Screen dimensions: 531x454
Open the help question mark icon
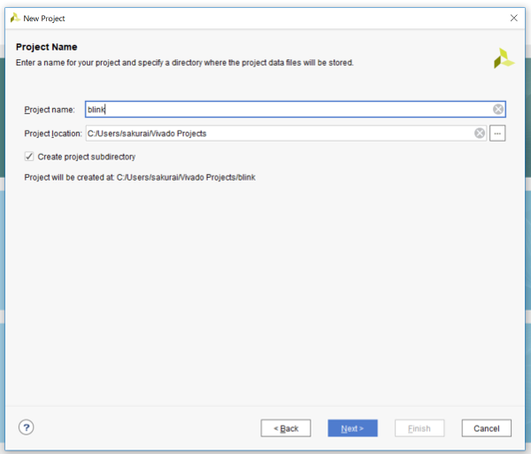click(x=26, y=427)
